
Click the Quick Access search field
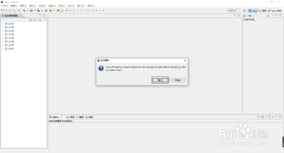233,11
